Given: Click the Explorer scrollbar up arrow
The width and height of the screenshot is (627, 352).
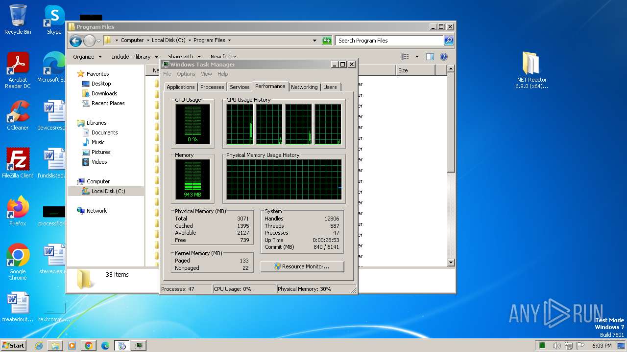Looking at the screenshot, I should [451, 69].
